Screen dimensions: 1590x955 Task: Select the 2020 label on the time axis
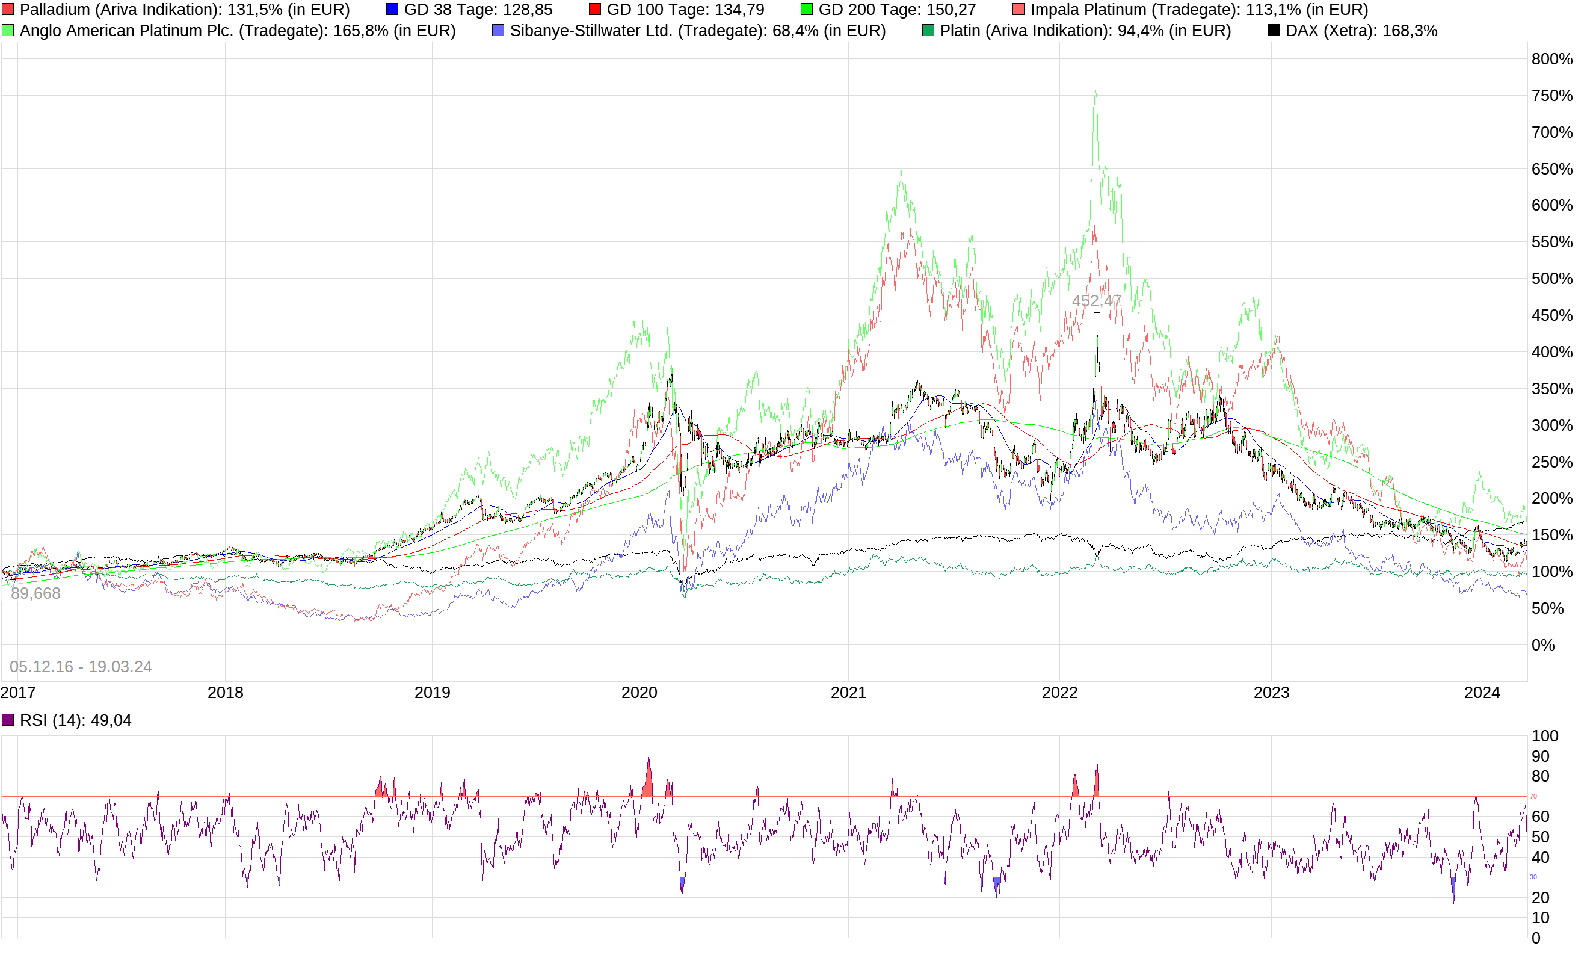[639, 693]
